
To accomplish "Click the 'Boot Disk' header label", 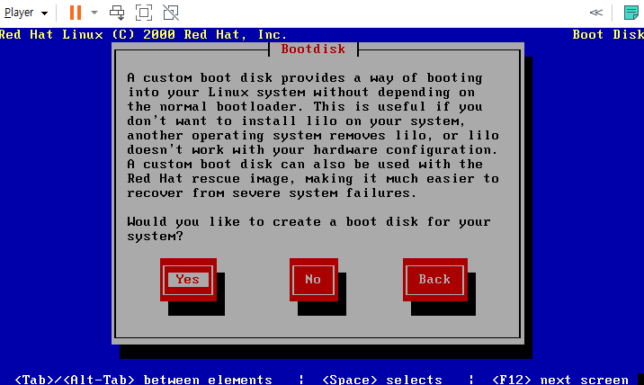I will pyautogui.click(x=608, y=34).
